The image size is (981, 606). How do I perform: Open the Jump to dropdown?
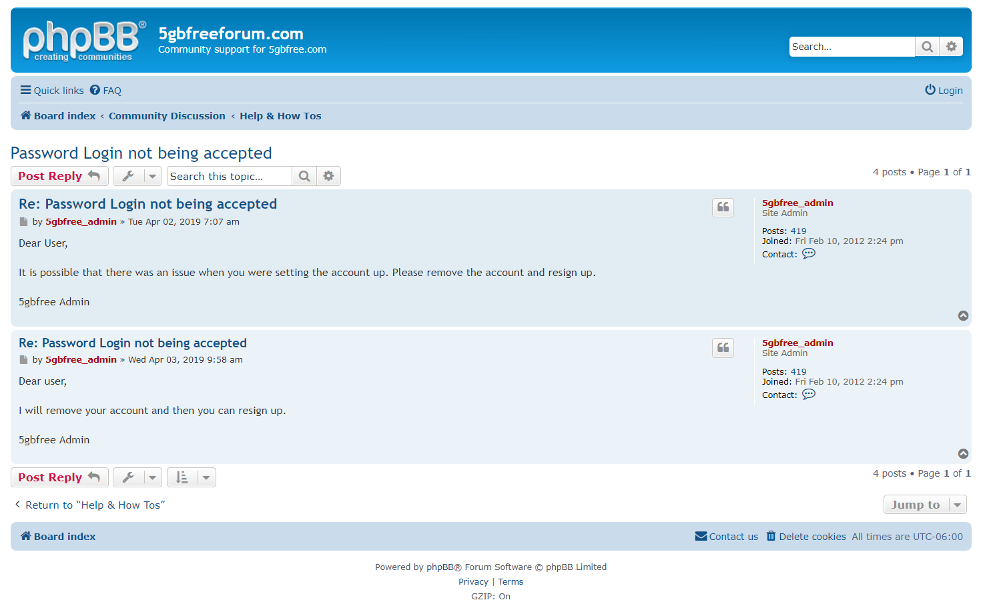925,505
